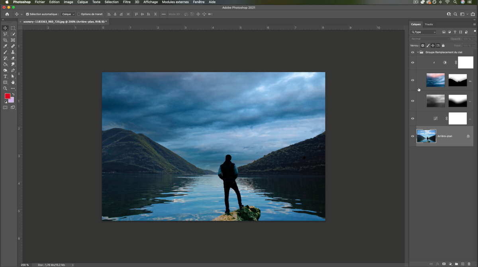Image resolution: width=478 pixels, height=267 pixels.
Task: Hide the color balance adjustment layer
Action: point(413,118)
